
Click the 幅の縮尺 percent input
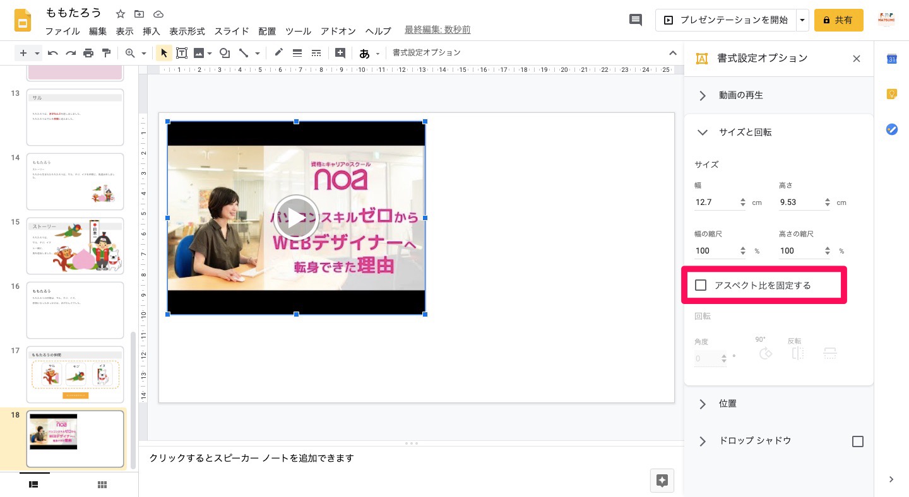tap(716, 250)
